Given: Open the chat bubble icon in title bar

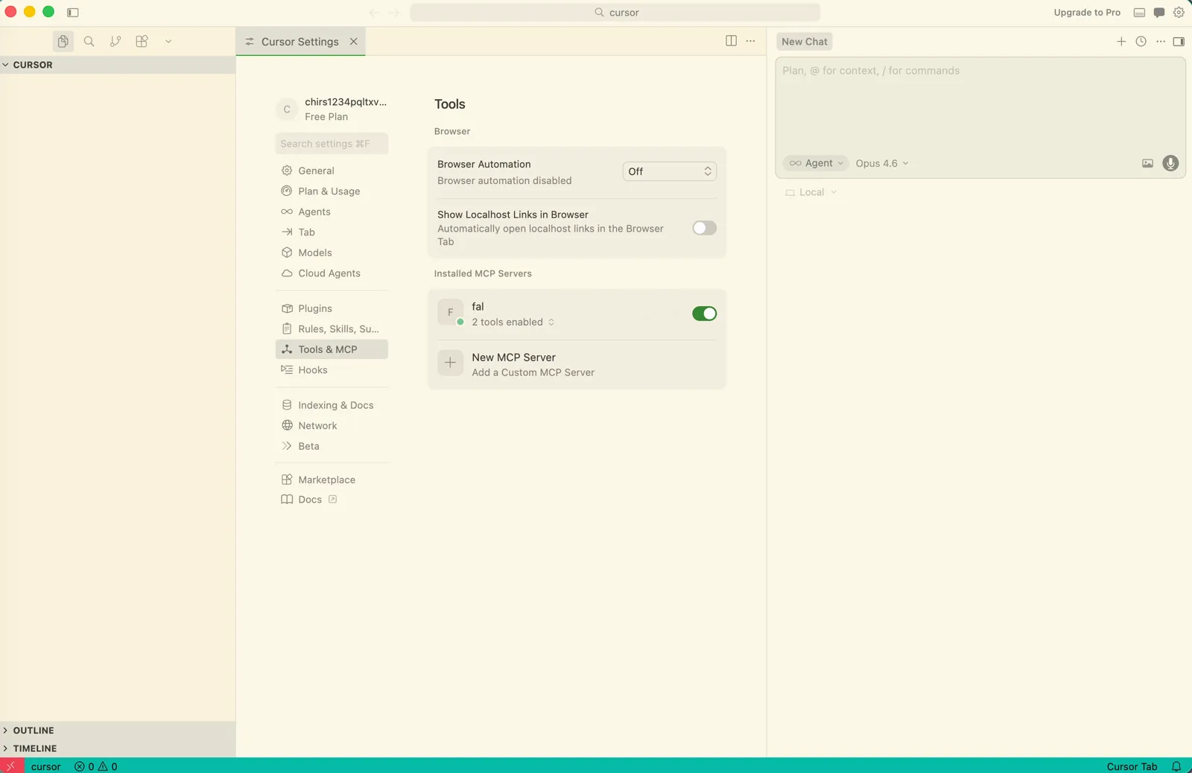Looking at the screenshot, I should click(1159, 13).
